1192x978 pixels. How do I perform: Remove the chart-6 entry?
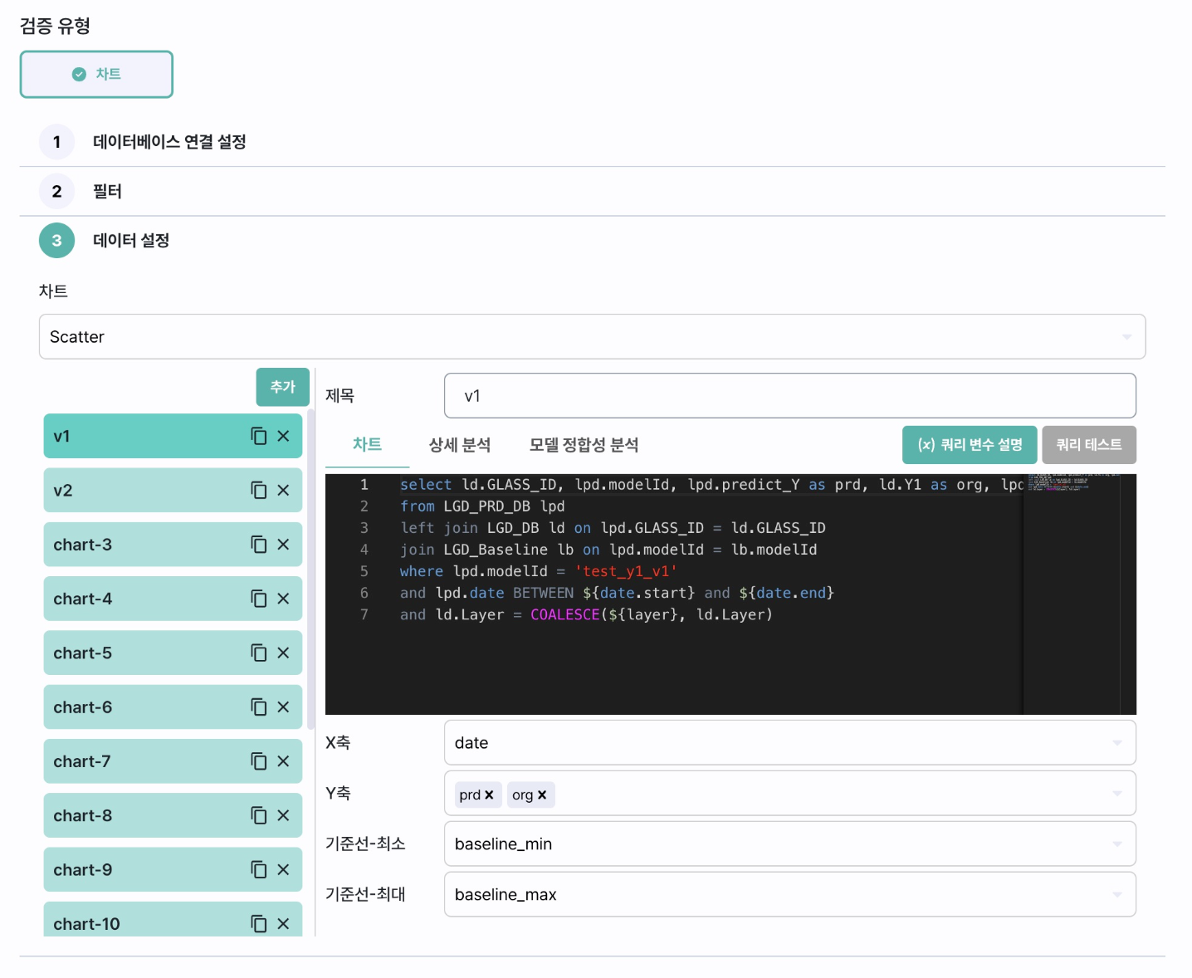click(283, 707)
